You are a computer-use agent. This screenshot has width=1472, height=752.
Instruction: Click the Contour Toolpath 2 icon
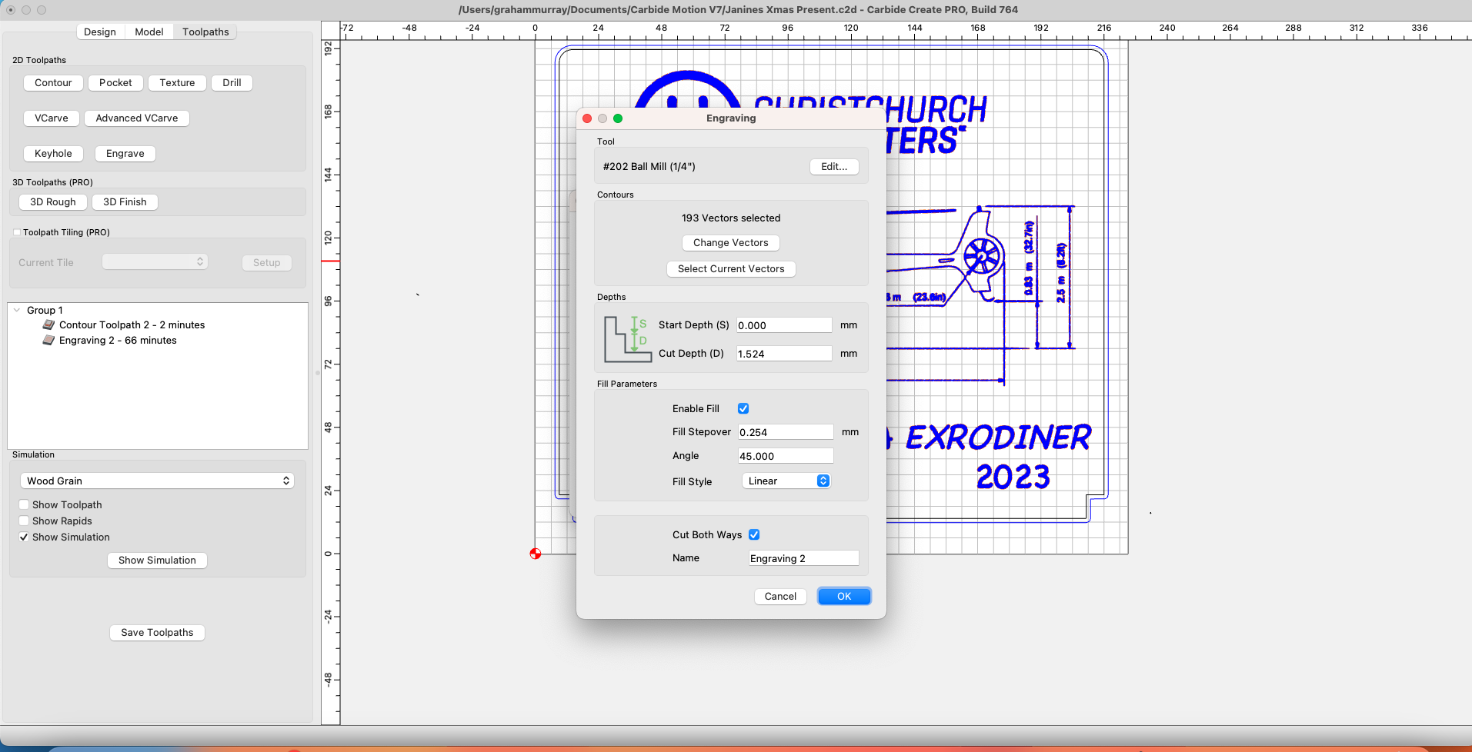[48, 325]
